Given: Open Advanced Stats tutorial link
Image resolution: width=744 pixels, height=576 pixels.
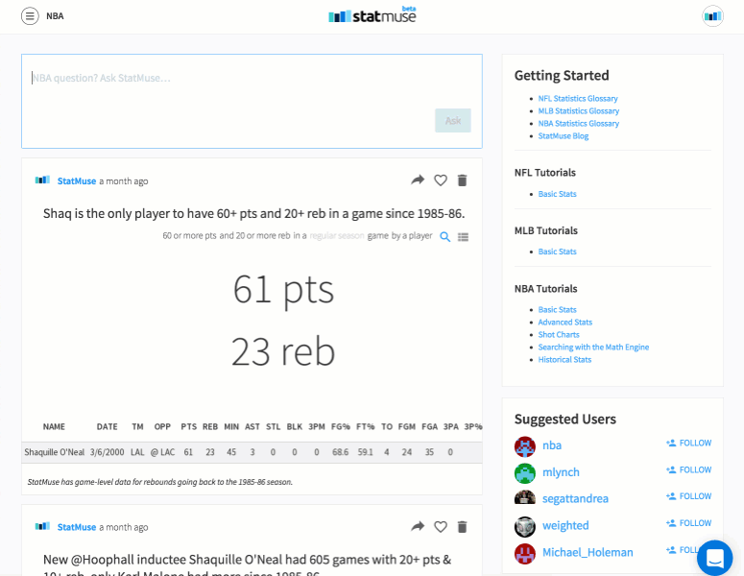Looking at the screenshot, I should click(x=565, y=323).
